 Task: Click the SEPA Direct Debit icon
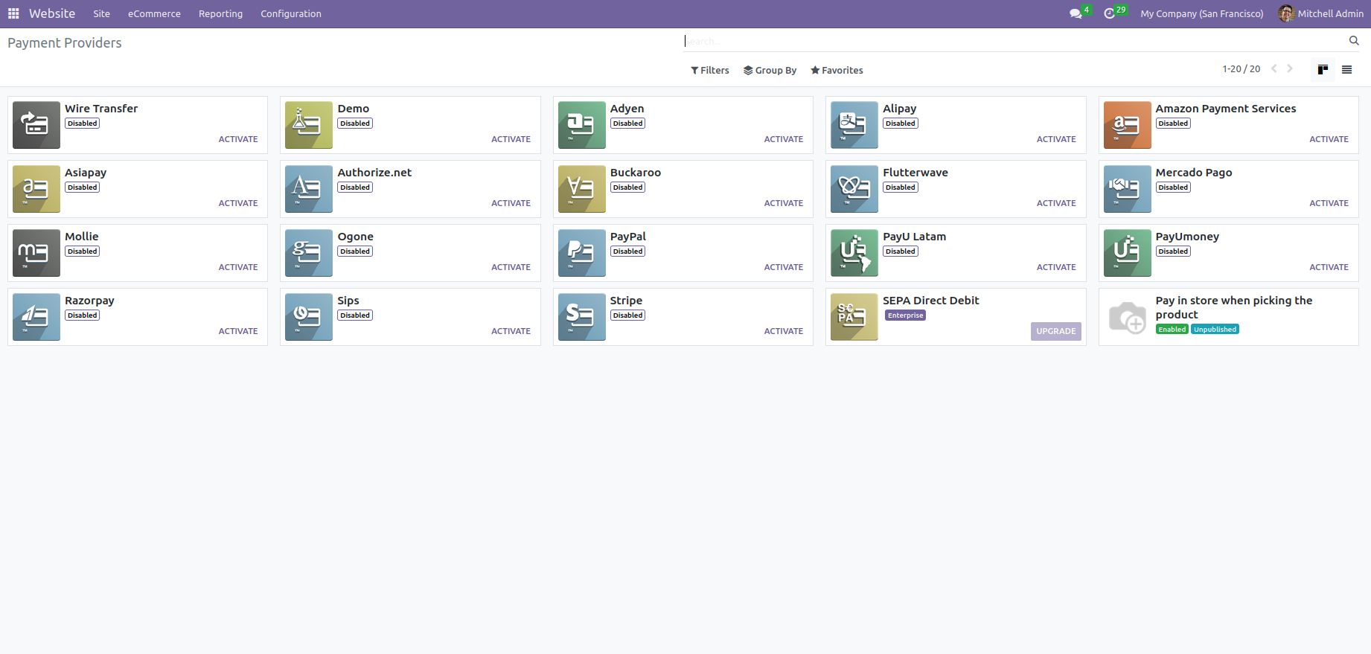pyautogui.click(x=854, y=317)
